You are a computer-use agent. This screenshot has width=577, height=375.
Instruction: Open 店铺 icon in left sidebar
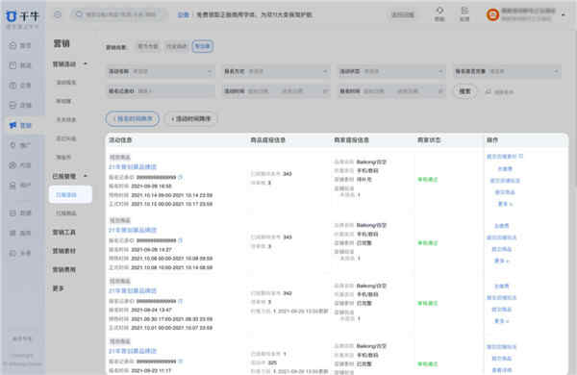point(13,105)
